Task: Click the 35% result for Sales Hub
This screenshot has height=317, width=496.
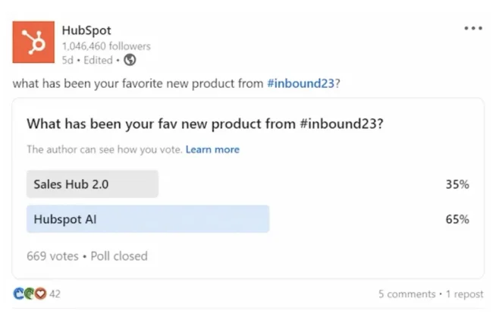Action: click(457, 184)
